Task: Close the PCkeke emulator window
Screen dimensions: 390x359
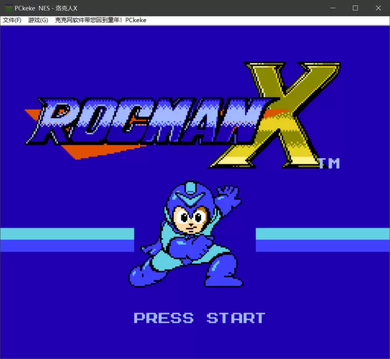Action: point(378,8)
